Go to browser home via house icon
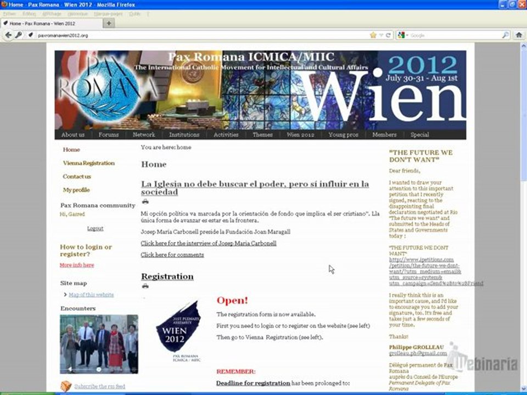The width and height of the screenshot is (527, 395). 519,35
